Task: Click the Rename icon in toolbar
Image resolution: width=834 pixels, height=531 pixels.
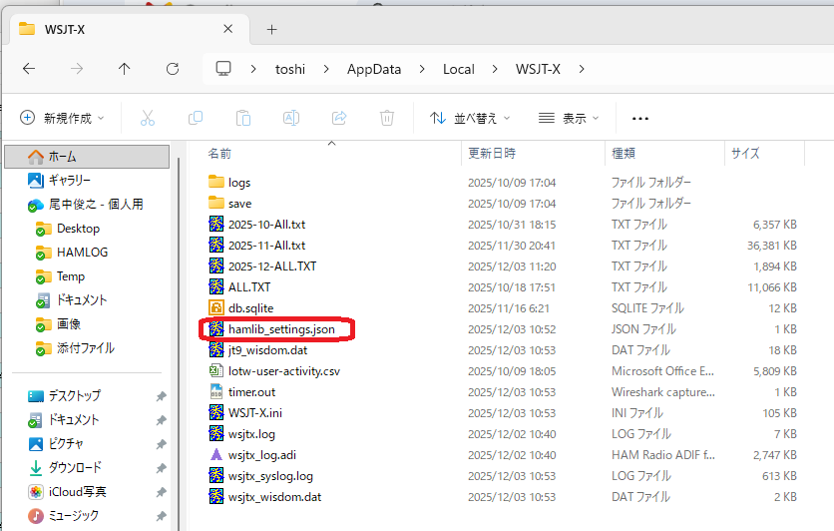Action: pyautogui.click(x=291, y=118)
